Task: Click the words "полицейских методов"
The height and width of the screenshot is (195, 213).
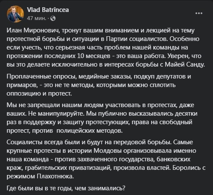Action: pyautogui.click(x=90, y=131)
